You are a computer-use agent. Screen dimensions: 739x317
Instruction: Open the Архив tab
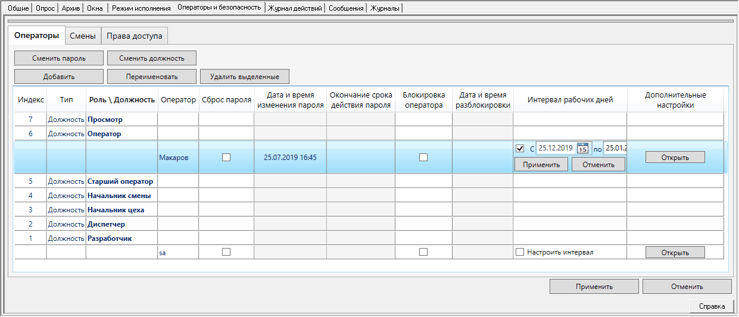(71, 8)
